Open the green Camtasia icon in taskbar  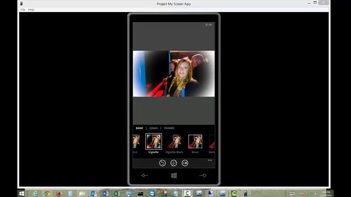pyautogui.click(x=234, y=194)
